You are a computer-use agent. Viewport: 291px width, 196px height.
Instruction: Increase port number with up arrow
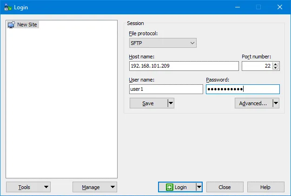click(x=276, y=64)
